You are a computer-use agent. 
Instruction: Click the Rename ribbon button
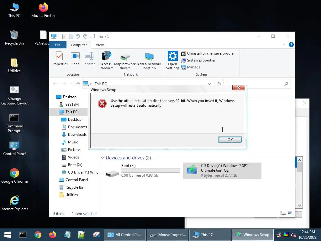click(89, 59)
